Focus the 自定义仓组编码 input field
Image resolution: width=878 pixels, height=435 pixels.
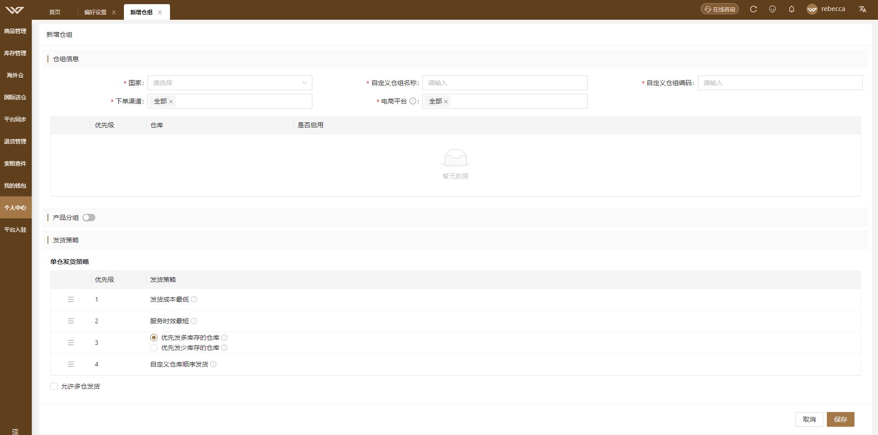[x=780, y=83]
